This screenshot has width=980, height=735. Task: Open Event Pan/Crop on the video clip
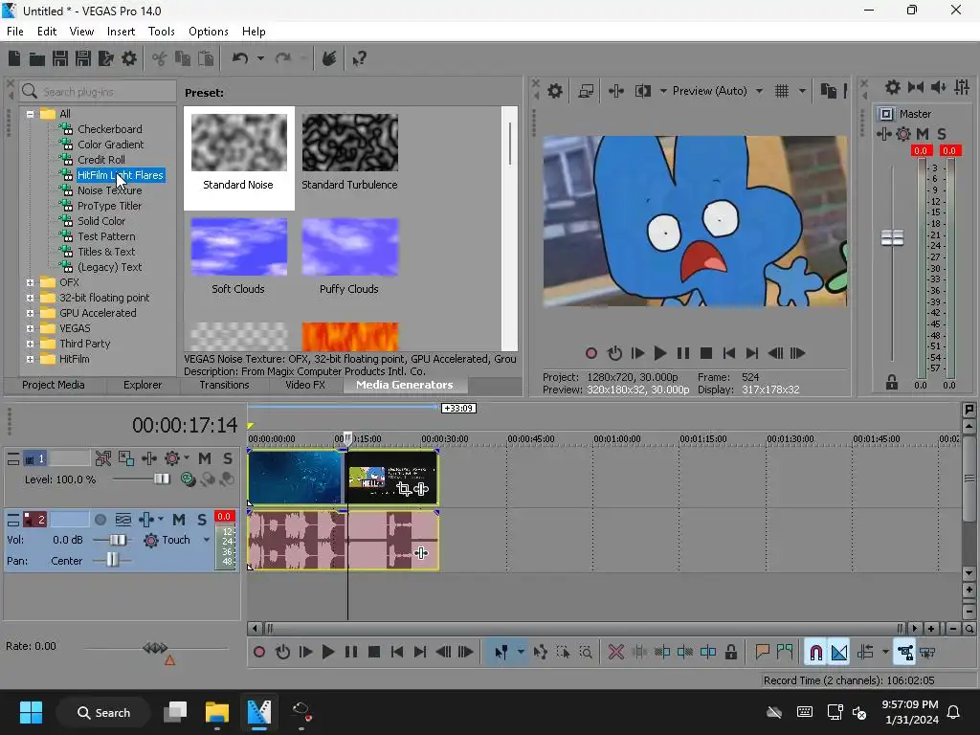click(404, 489)
